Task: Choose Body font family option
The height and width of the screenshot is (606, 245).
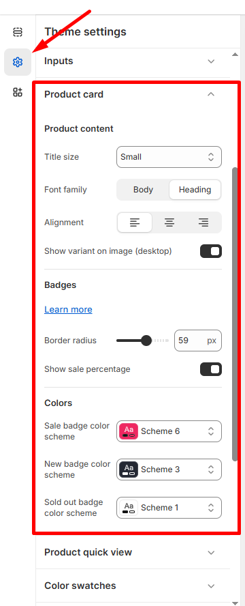Action: pyautogui.click(x=144, y=190)
